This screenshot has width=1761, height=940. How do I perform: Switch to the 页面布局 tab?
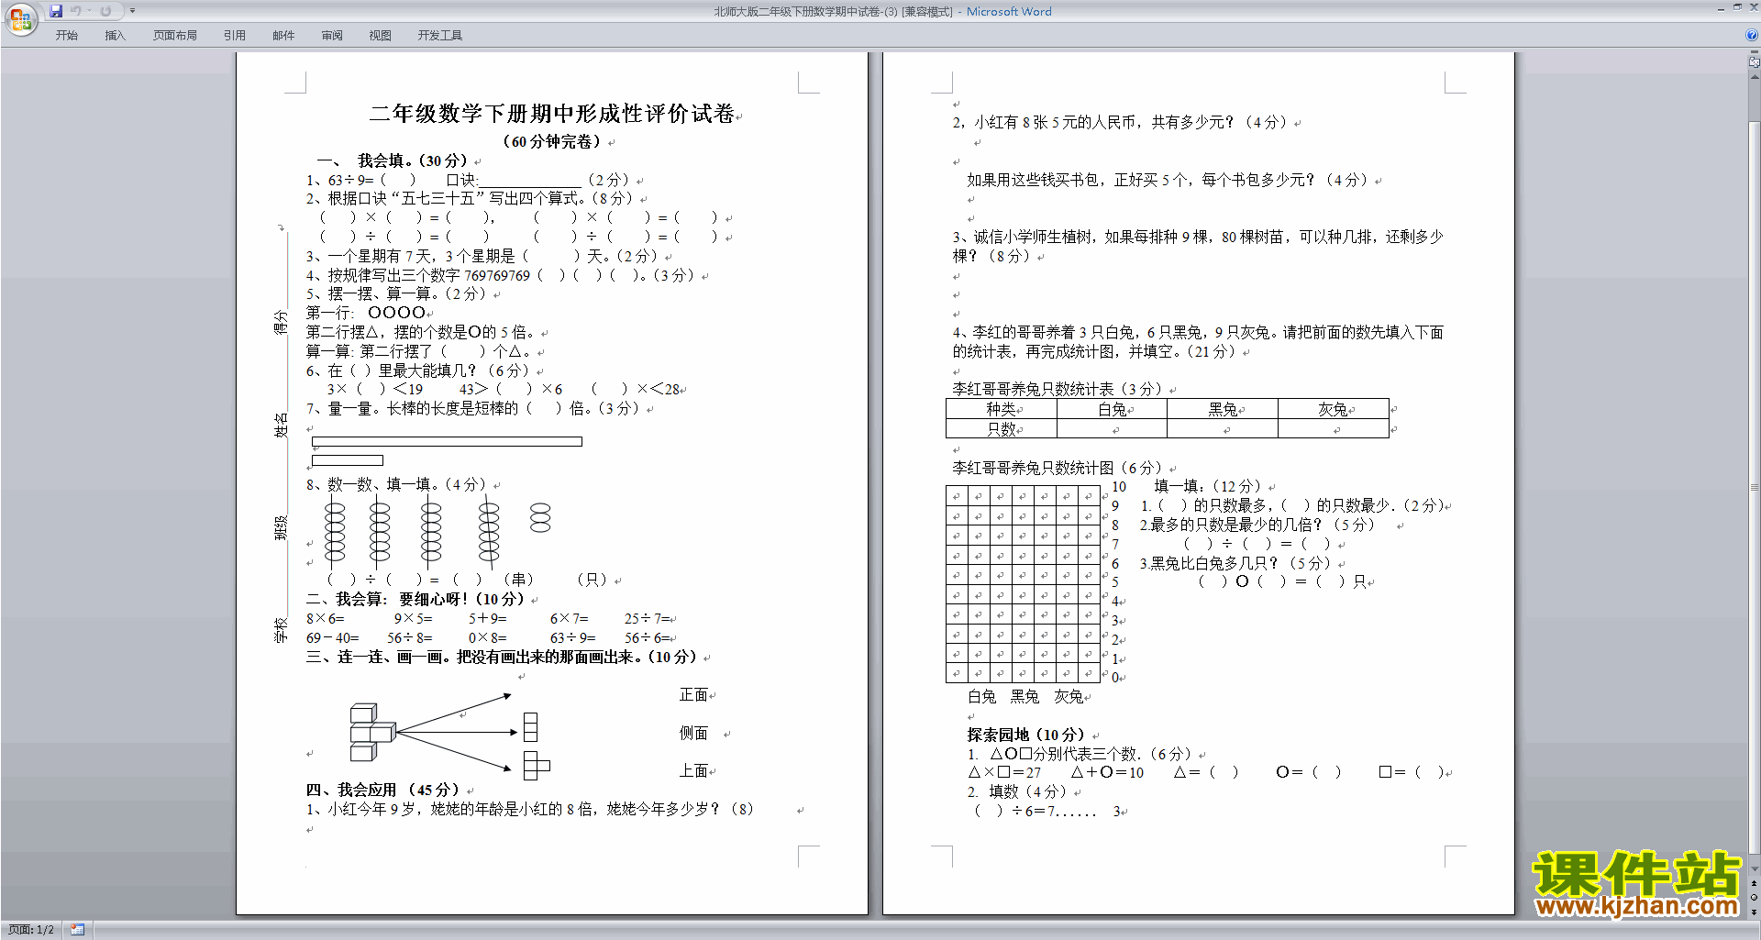click(x=174, y=36)
